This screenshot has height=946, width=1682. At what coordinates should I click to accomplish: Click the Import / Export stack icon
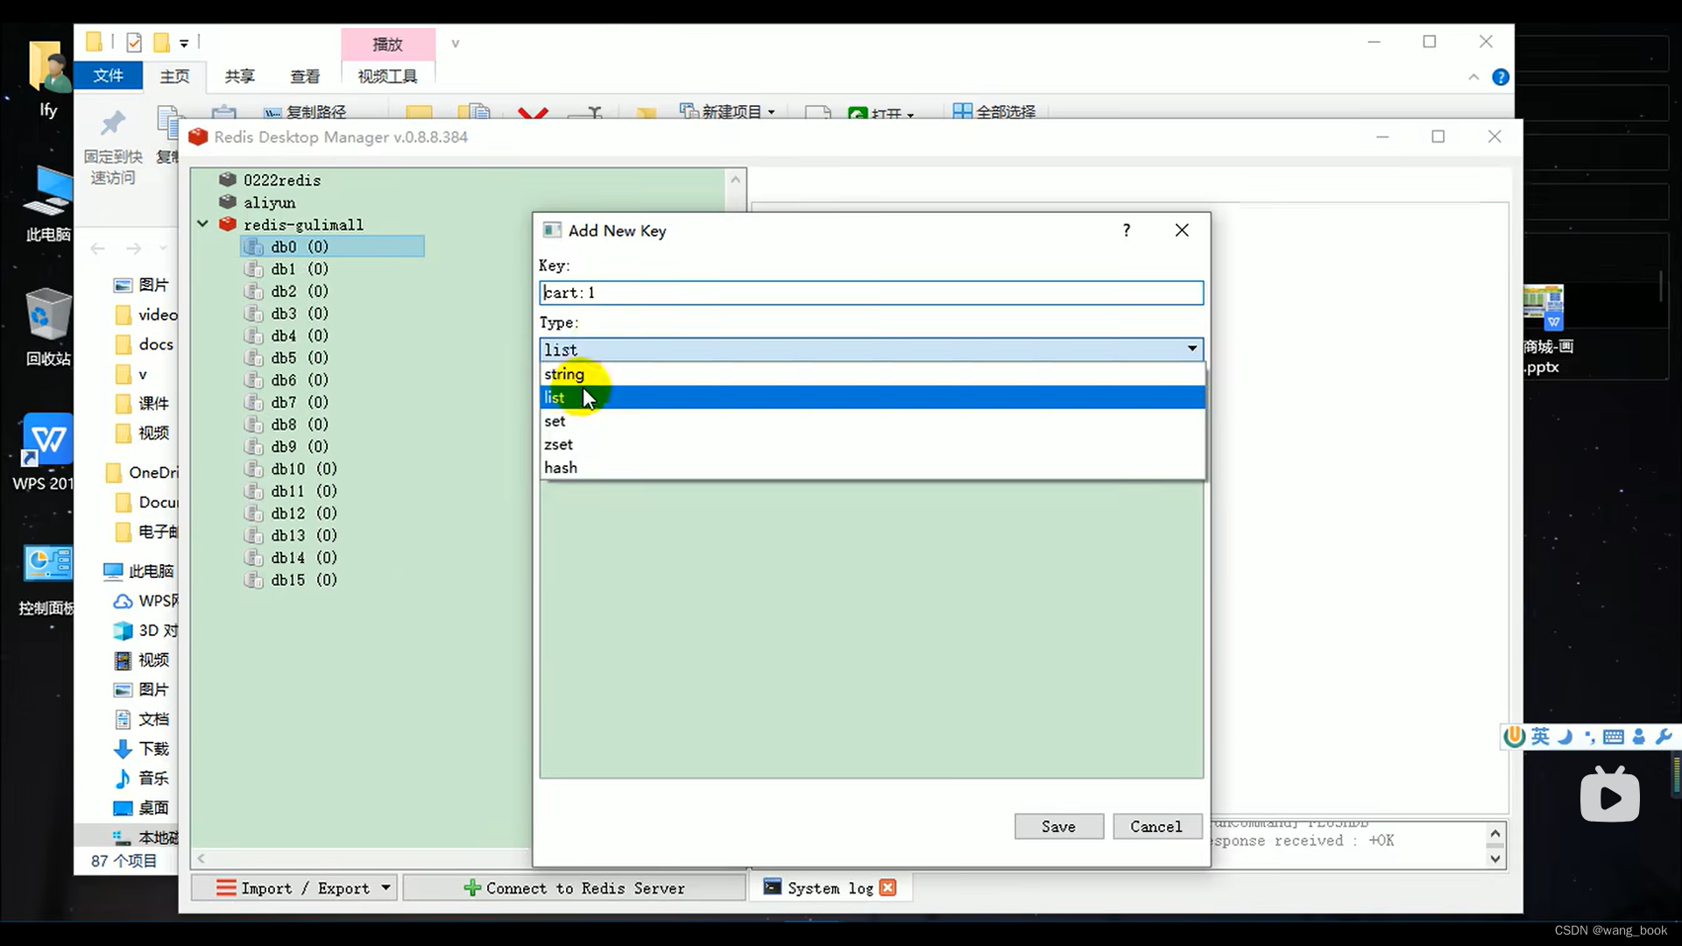[226, 888]
